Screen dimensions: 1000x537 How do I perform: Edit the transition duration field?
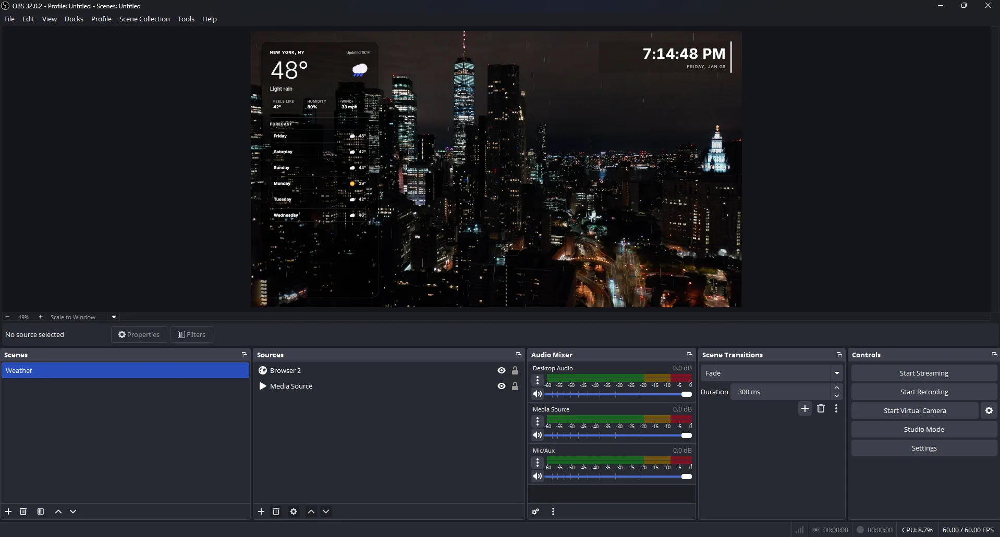782,391
